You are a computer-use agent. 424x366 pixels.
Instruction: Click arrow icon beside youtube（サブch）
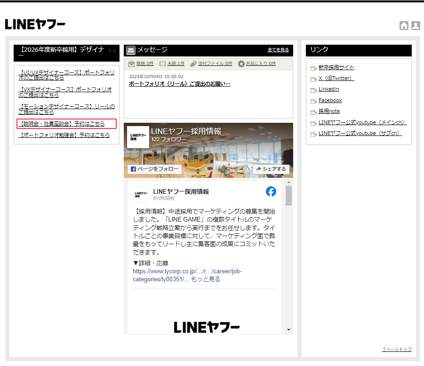pyautogui.click(x=313, y=135)
